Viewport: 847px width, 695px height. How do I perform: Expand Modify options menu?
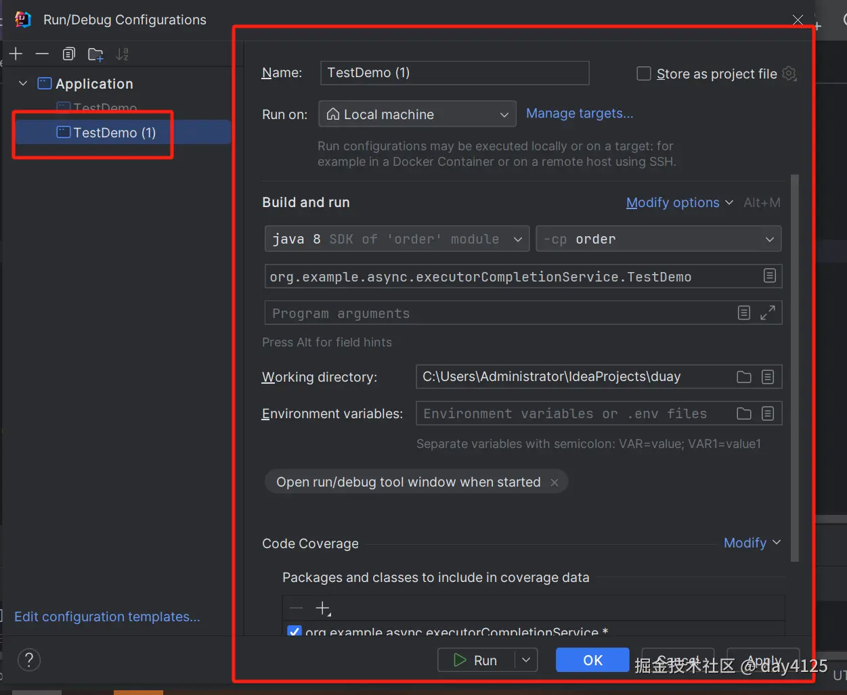pos(680,202)
